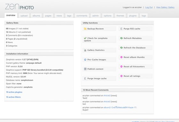Click the Log Out link
The width and height of the screenshot is (179, 122).
point(149,7)
